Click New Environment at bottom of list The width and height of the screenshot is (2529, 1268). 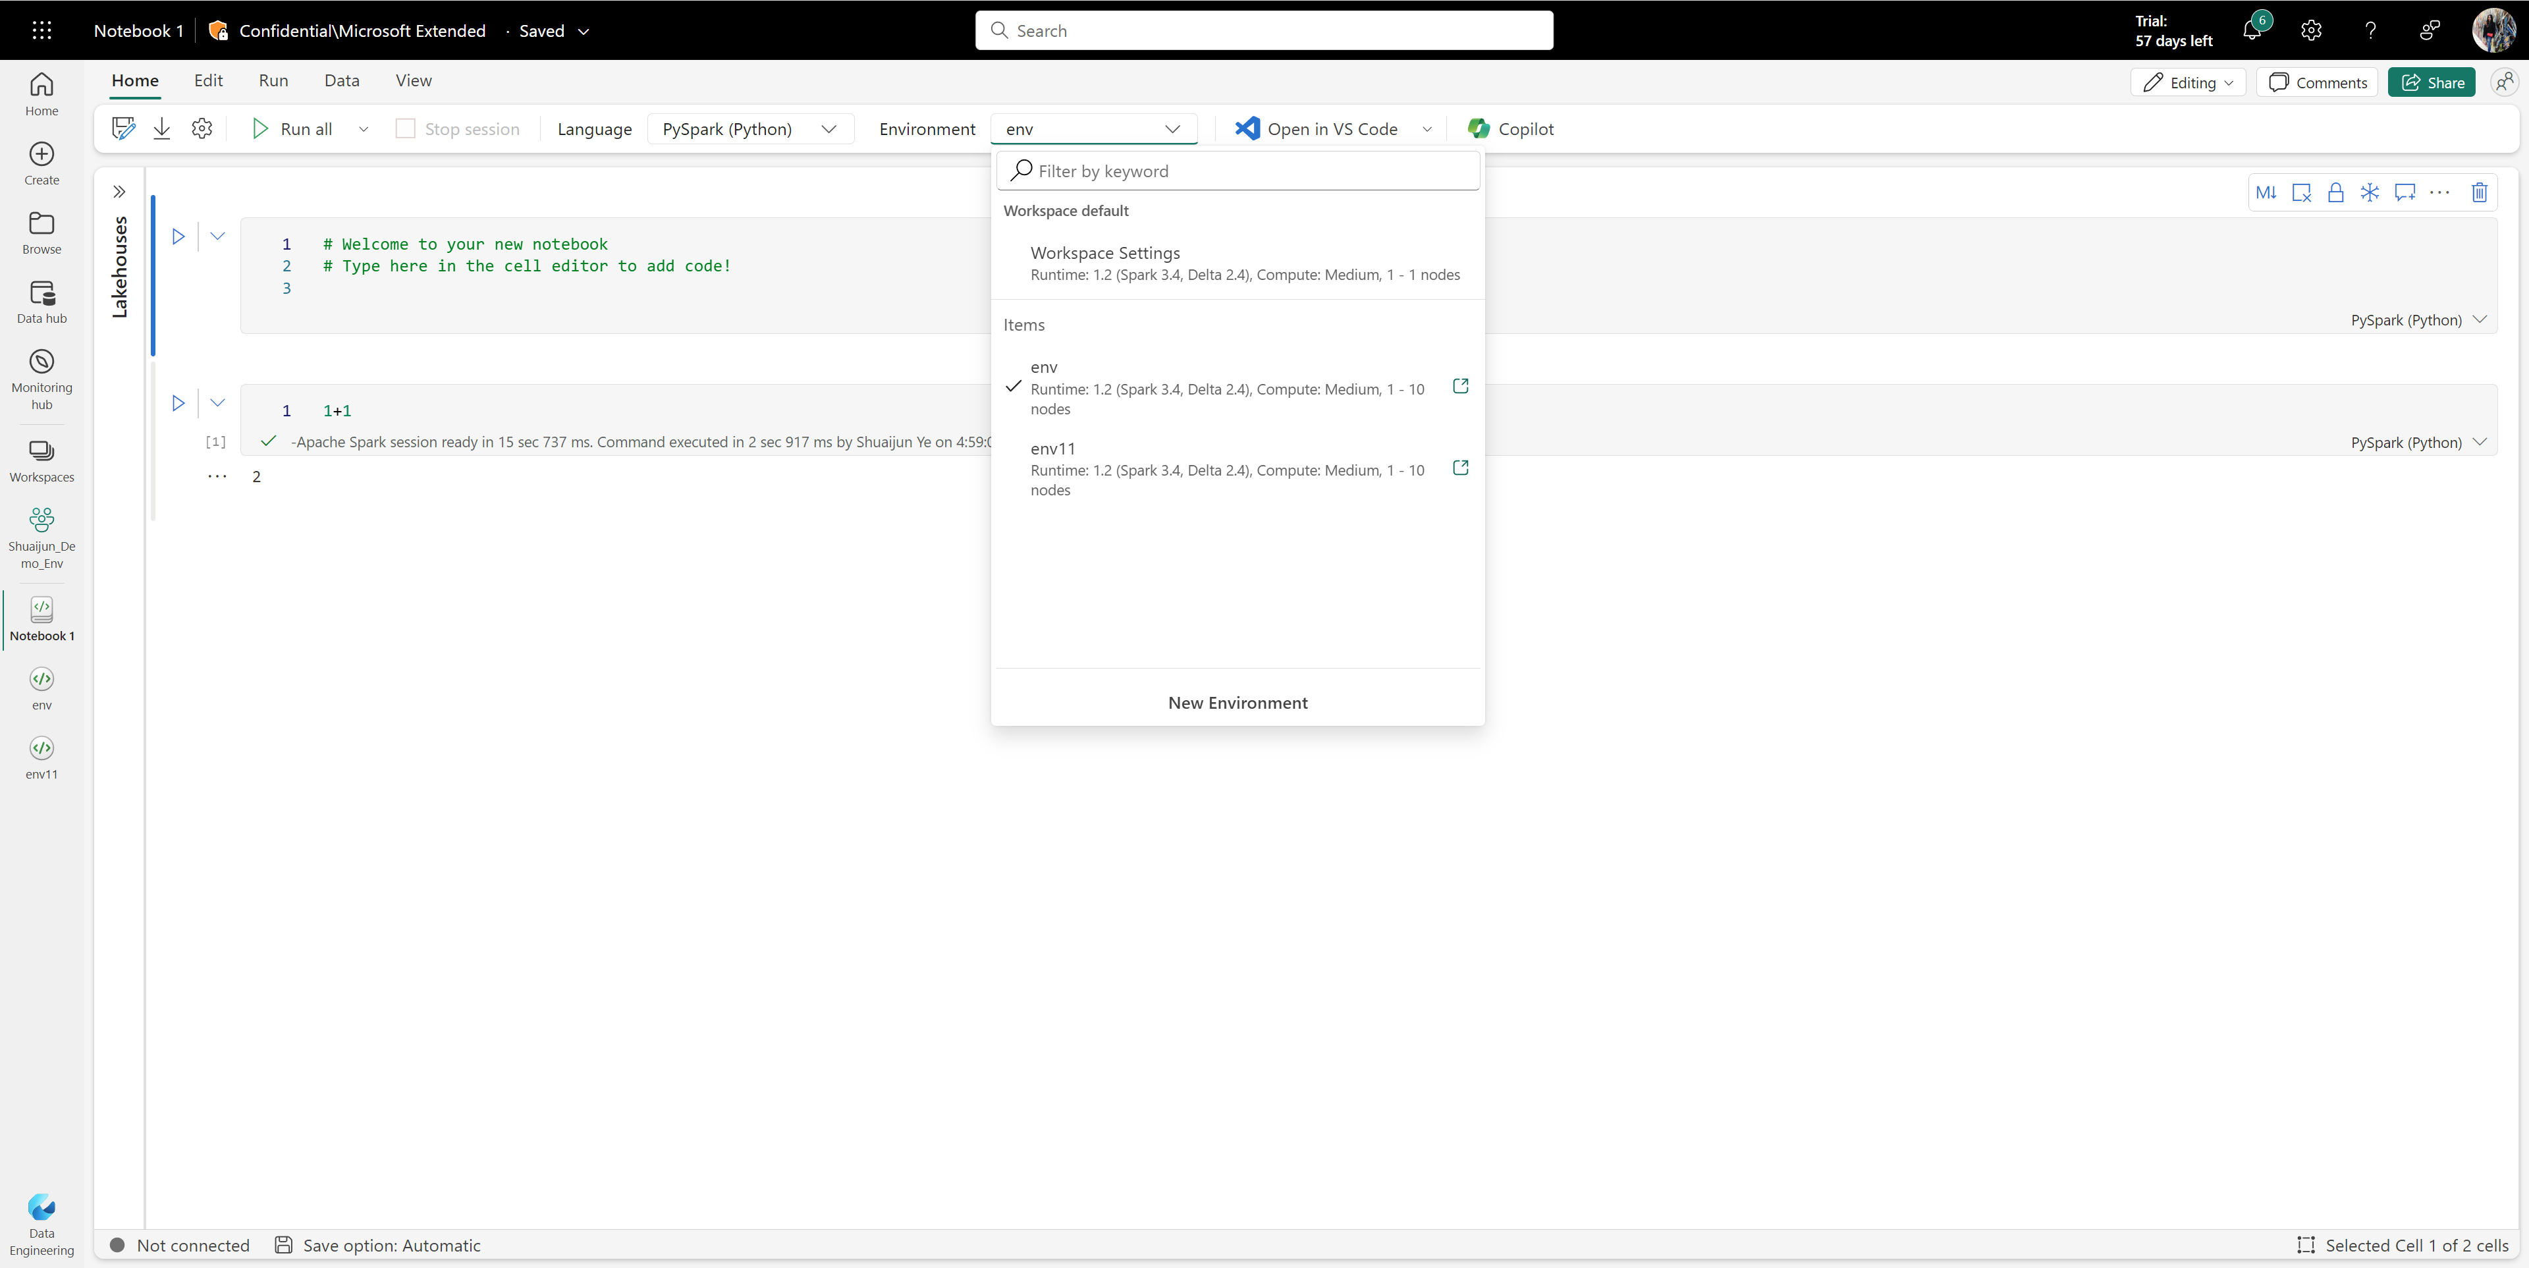click(1237, 700)
